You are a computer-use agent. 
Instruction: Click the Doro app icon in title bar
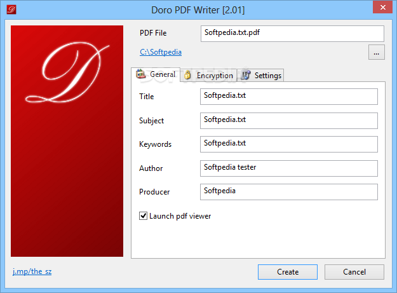(x=11, y=10)
